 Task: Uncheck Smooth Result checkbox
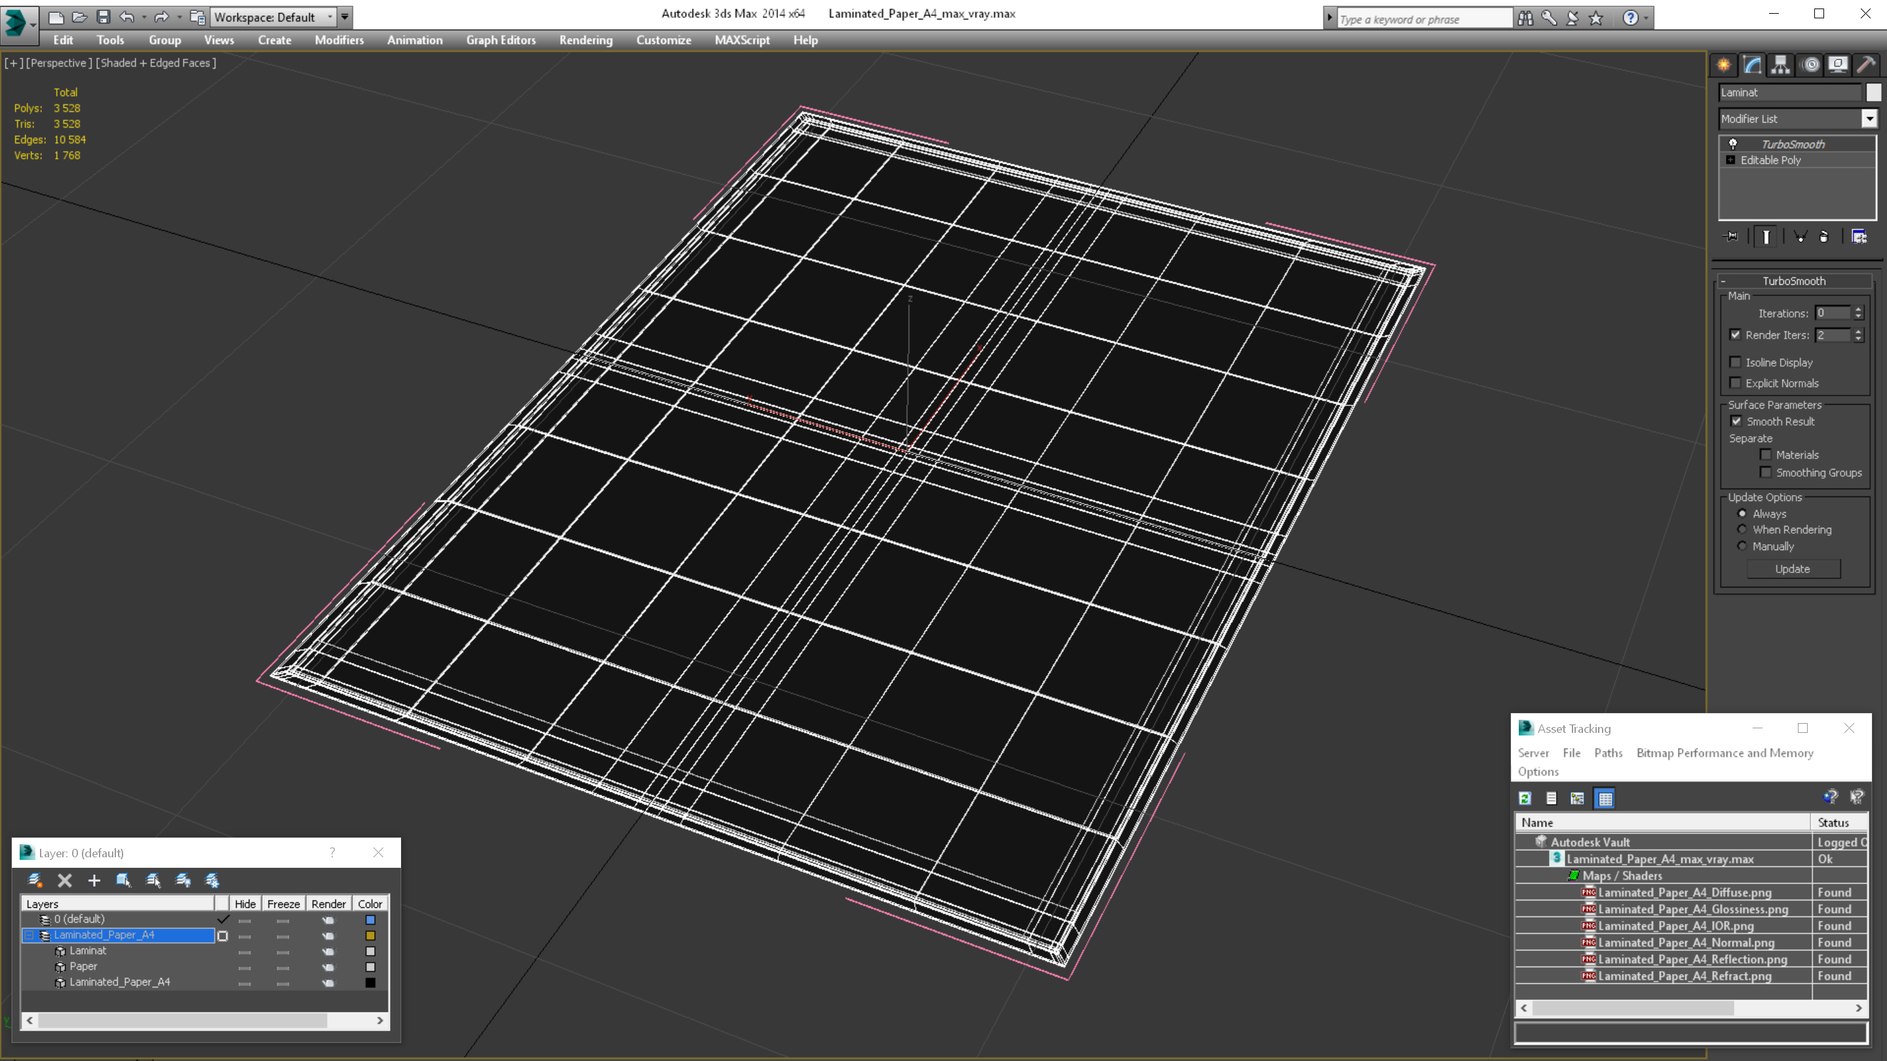click(1736, 421)
